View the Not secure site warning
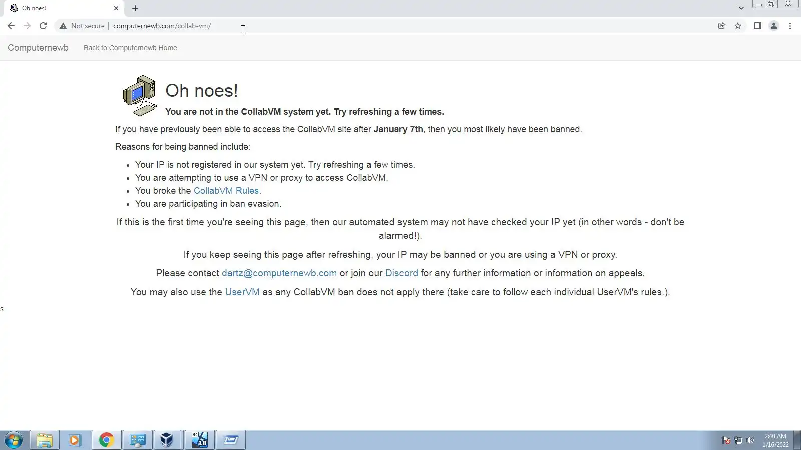The height and width of the screenshot is (450, 801). pos(82,26)
